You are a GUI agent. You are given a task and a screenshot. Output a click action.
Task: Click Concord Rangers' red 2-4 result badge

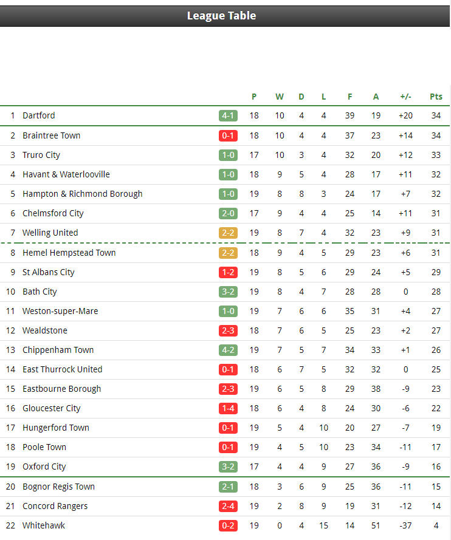pyautogui.click(x=228, y=506)
